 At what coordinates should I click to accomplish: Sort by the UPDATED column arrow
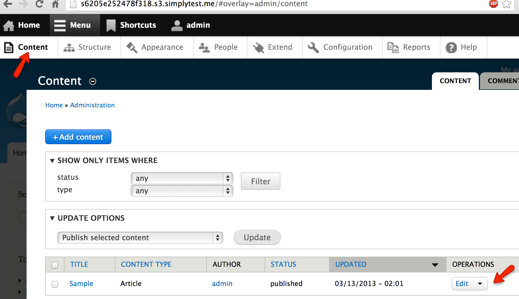pyautogui.click(x=435, y=265)
